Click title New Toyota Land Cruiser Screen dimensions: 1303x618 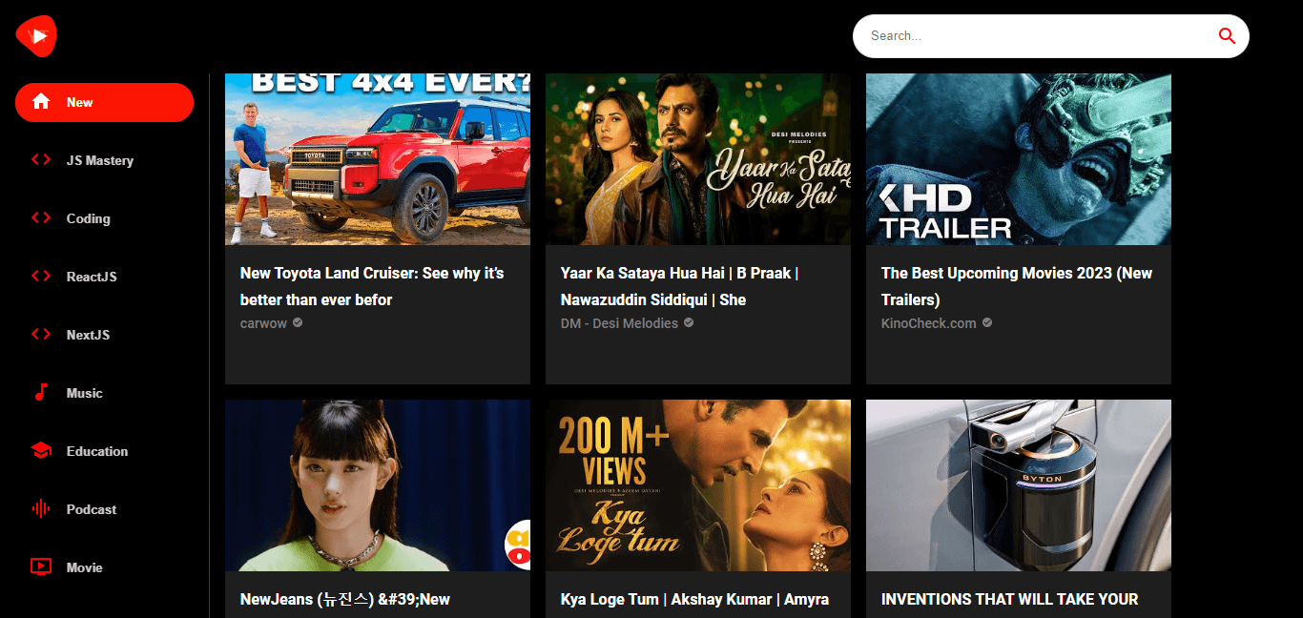click(x=372, y=286)
